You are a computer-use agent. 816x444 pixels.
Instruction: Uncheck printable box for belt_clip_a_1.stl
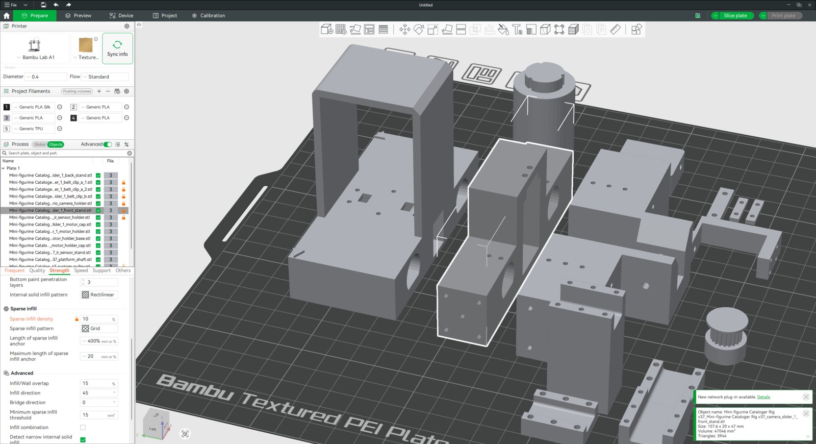(x=98, y=182)
